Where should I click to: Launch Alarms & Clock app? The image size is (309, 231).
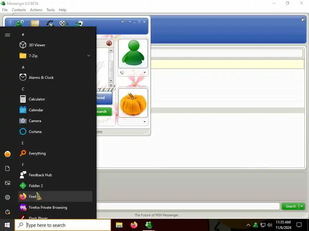(55, 77)
